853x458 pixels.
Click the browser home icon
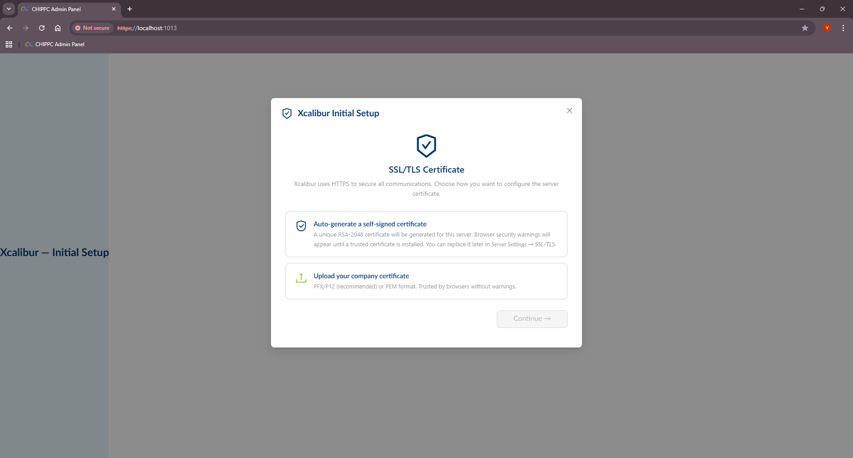click(58, 28)
